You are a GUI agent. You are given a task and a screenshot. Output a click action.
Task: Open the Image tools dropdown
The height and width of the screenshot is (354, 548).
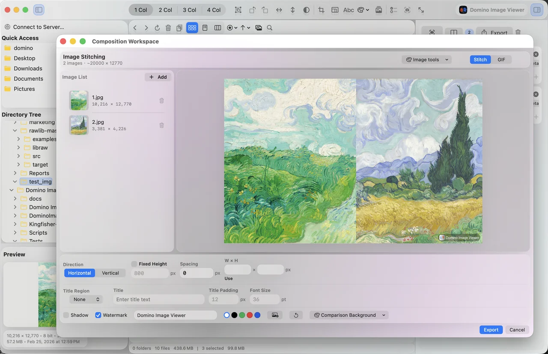426,60
